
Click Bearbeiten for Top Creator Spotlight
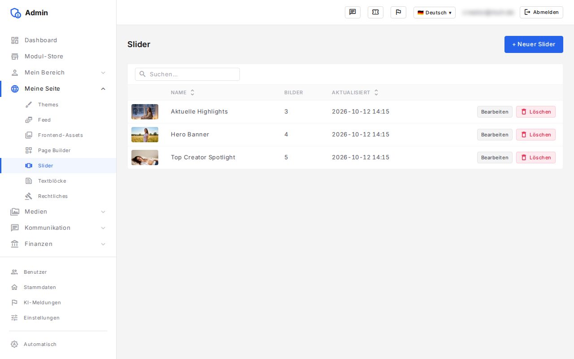(495, 158)
